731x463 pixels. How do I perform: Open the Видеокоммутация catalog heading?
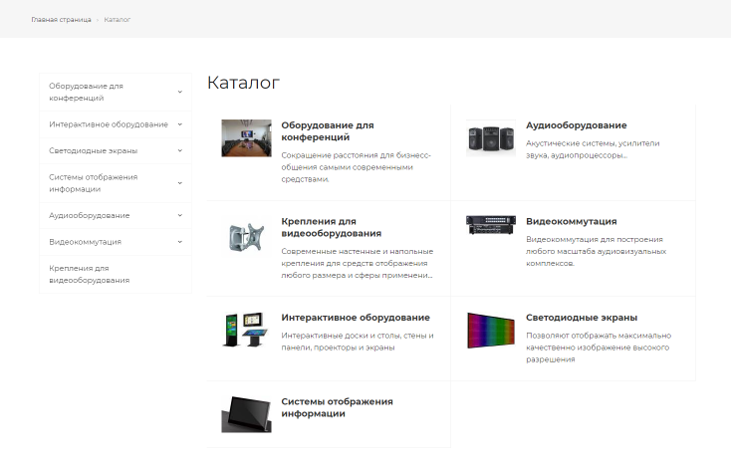coord(571,221)
